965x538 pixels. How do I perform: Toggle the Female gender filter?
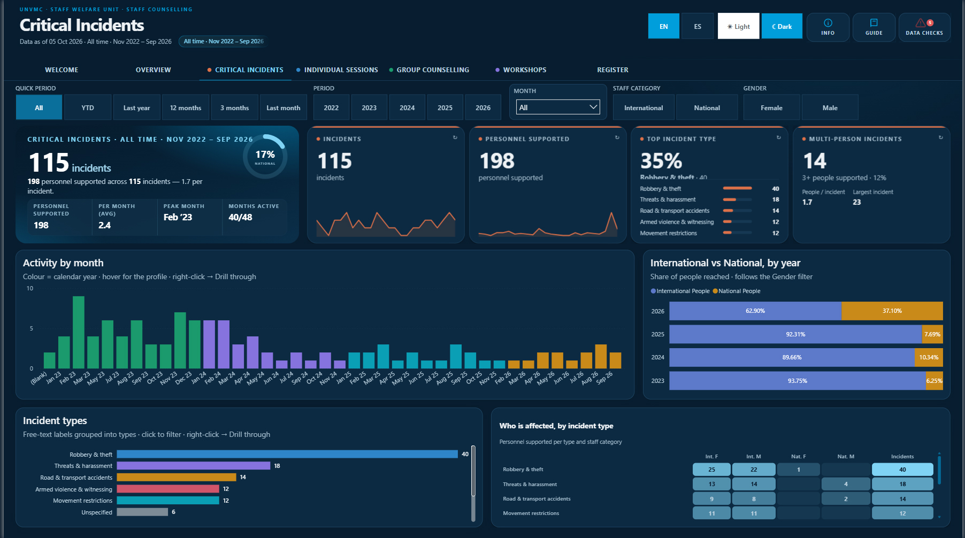click(771, 107)
